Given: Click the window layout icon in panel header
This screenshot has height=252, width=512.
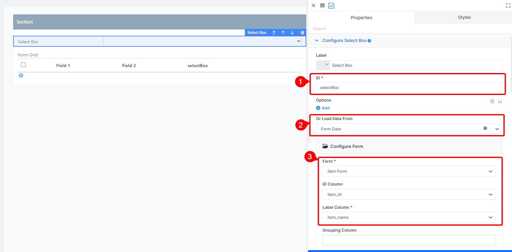Looking at the screenshot, I should coord(322,5).
